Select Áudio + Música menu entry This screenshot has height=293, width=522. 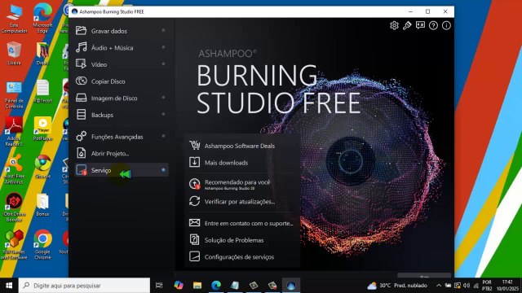pyautogui.click(x=122, y=48)
